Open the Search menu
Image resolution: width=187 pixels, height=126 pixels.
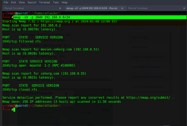(x=32, y=2)
